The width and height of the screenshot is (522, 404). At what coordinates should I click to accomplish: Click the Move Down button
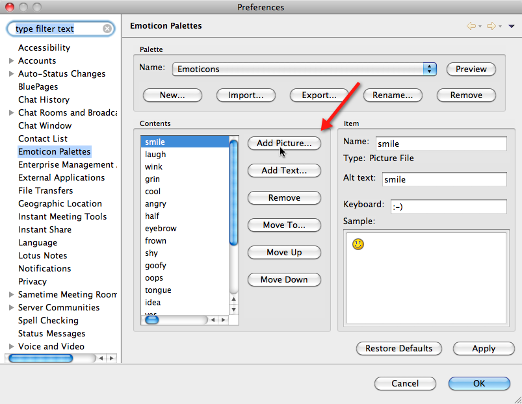click(x=284, y=280)
